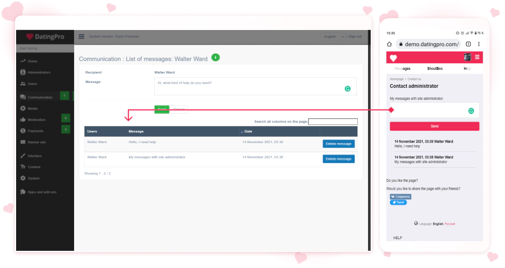Tap Homepage breadcrumb link on mobile
505x268 pixels.
tap(396, 79)
